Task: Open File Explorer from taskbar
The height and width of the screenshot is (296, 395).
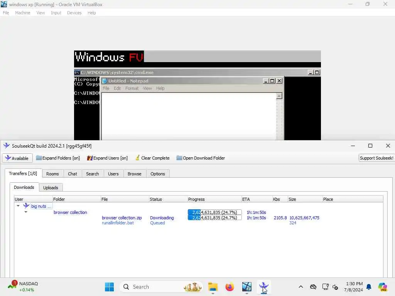Action: pyautogui.click(x=213, y=287)
